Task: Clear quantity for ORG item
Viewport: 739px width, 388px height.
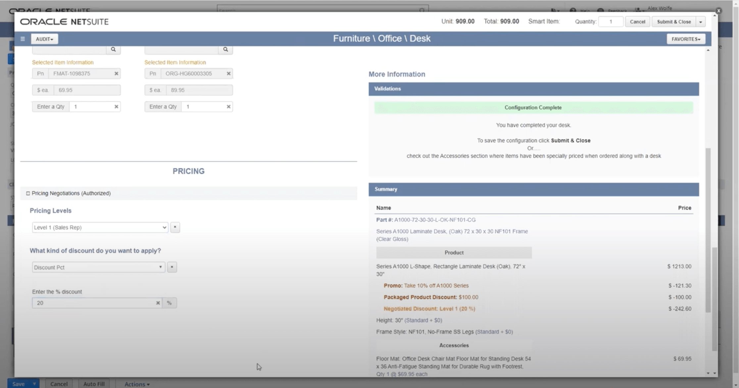Action: 228,107
